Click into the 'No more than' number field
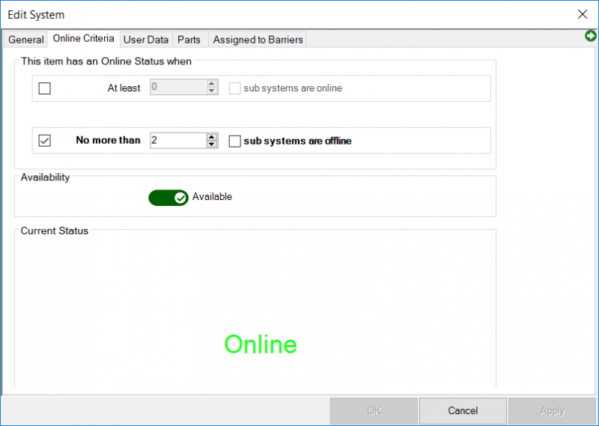 pyautogui.click(x=177, y=141)
